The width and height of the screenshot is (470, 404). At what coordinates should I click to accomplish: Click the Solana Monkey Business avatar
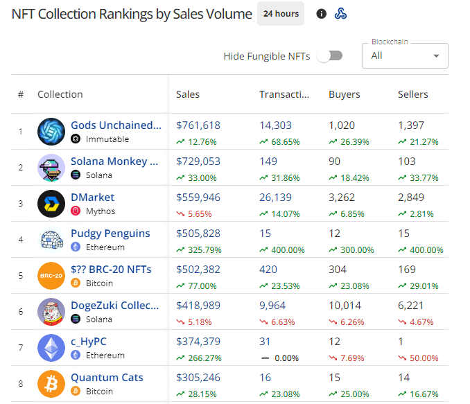(x=51, y=168)
